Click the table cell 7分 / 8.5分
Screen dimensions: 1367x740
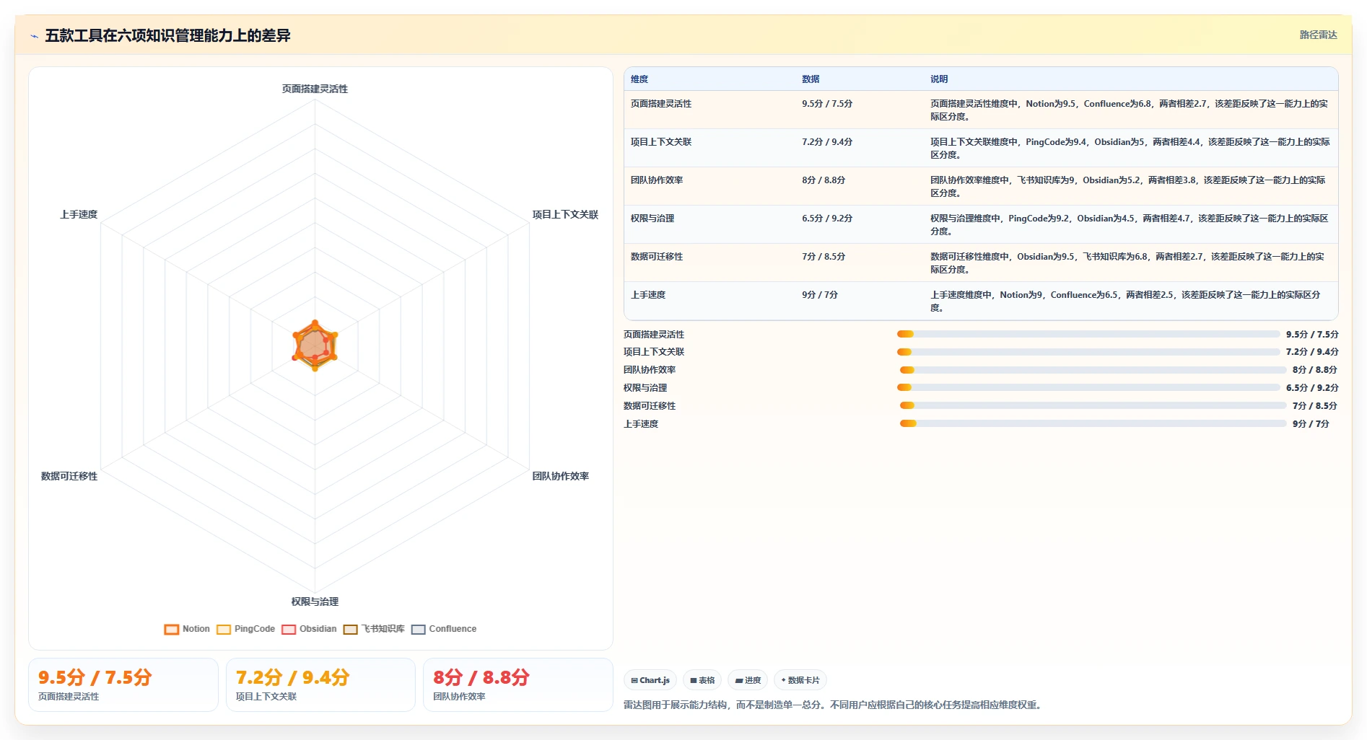824,257
